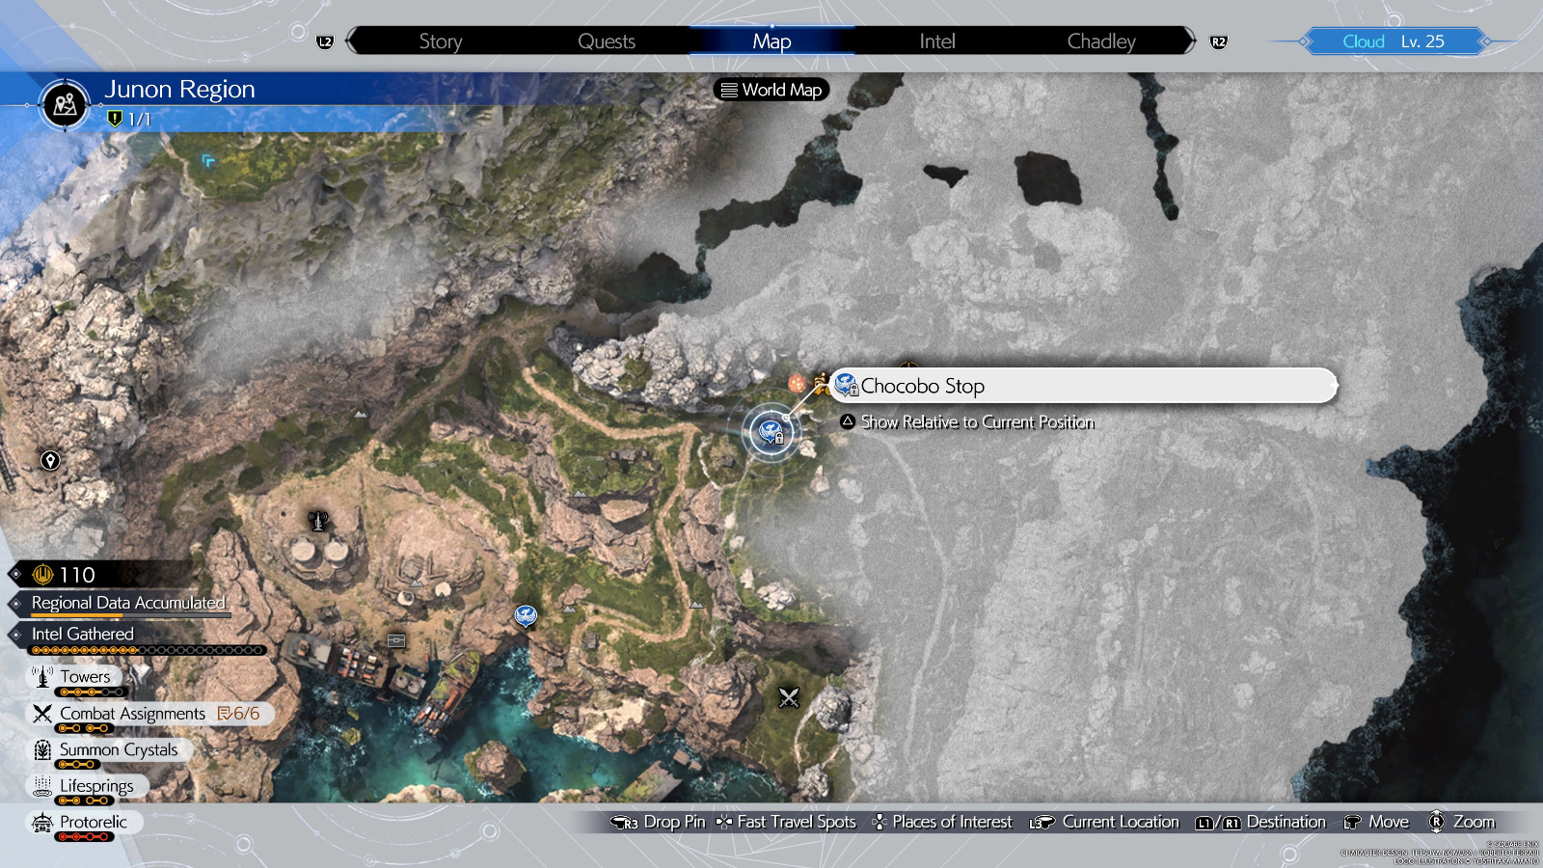1543x868 pixels.
Task: Switch to the Story tab
Action: point(440,41)
